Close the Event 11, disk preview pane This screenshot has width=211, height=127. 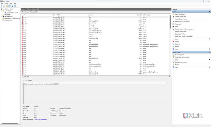pos(169,77)
